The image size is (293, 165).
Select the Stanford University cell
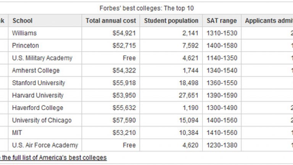point(39,83)
